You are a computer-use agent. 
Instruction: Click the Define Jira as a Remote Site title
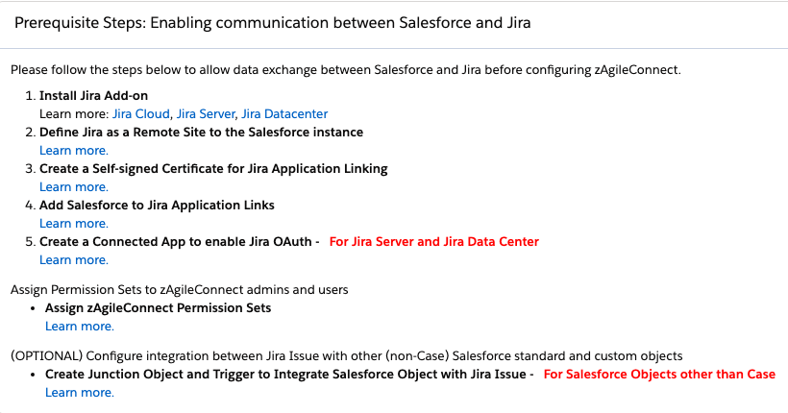pos(201,132)
